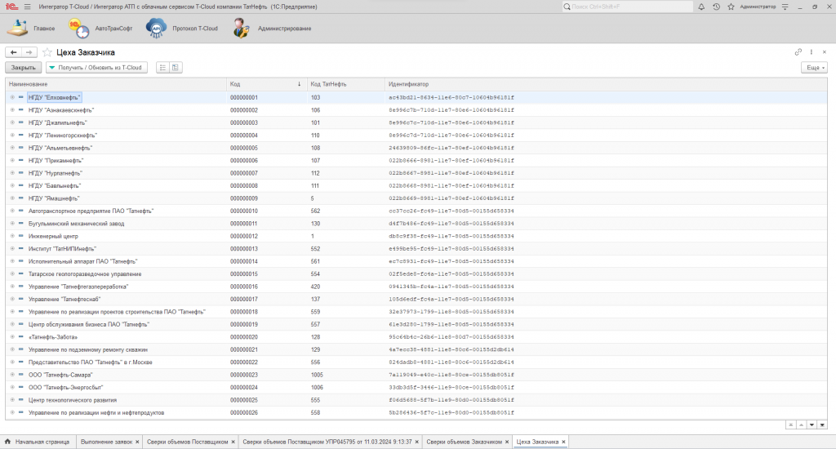Select Институт "ТатНИПИнефть" row

point(416,248)
